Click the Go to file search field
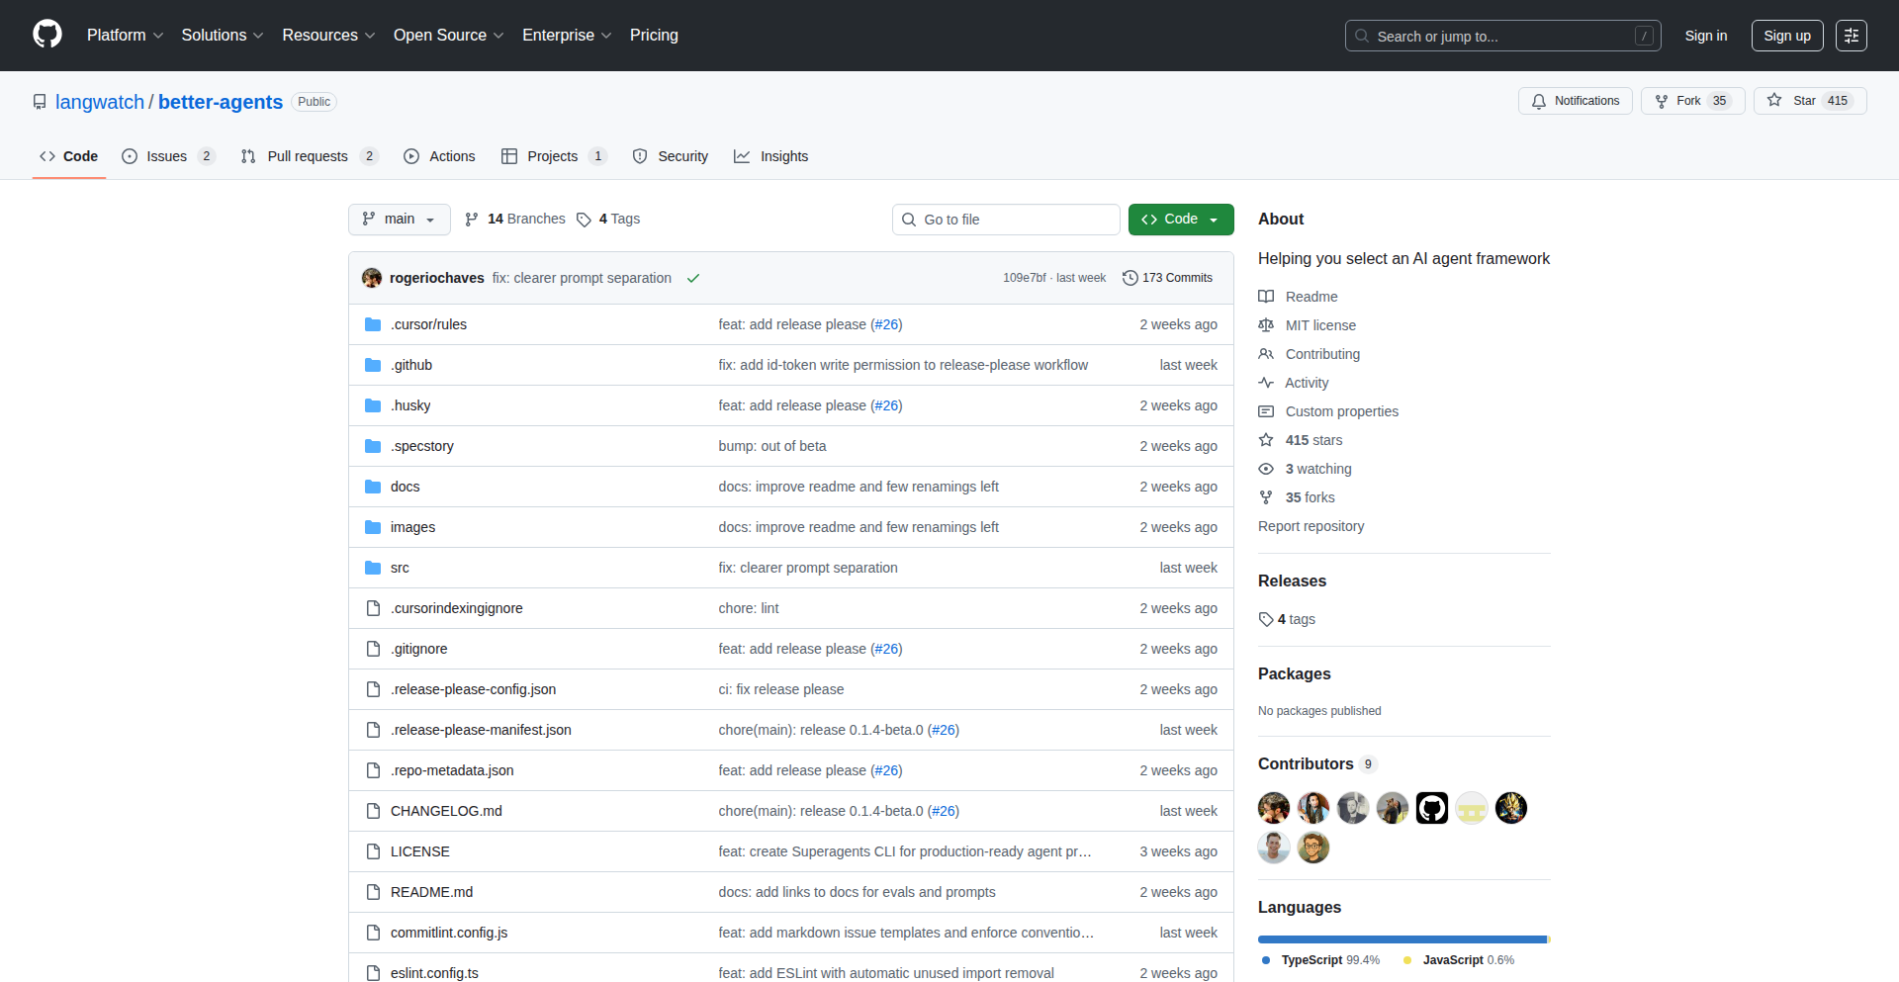 (1005, 219)
